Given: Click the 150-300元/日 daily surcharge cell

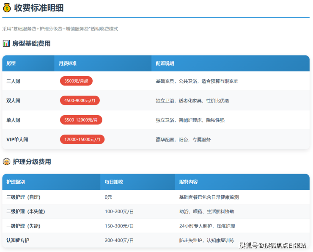Looking at the screenshot, I should coord(119,226).
